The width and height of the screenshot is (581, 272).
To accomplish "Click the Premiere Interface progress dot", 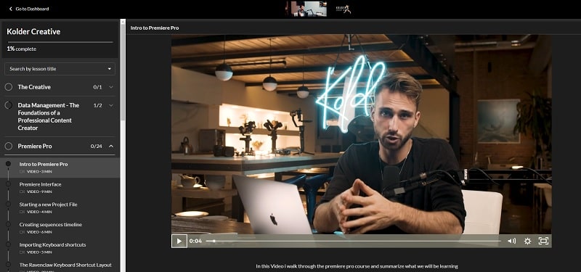I will (8, 184).
